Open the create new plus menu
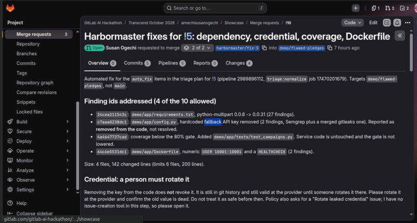The height and width of the screenshot is (223, 417). coord(355,8)
